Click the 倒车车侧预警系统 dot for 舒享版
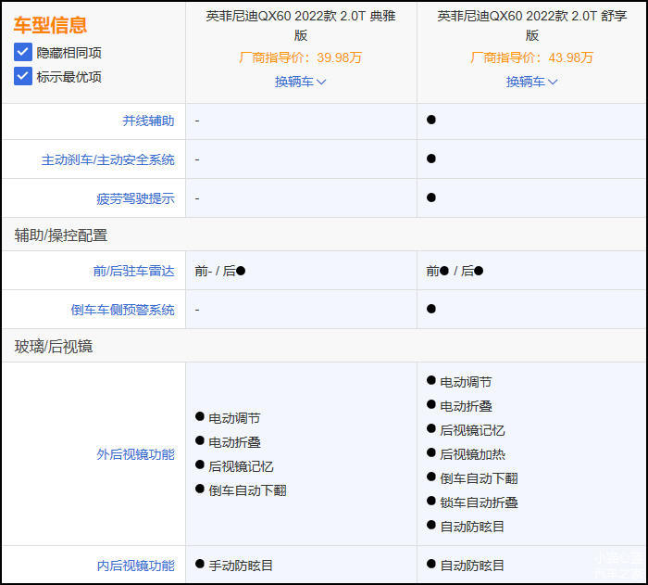Screen dimensions: 648x585 click(431, 309)
